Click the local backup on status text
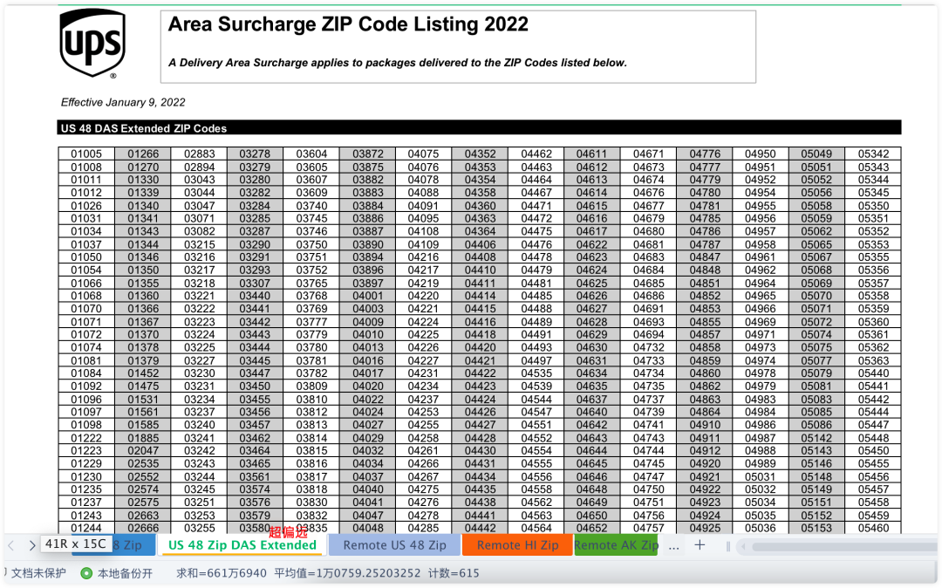Image resolution: width=942 pixels, height=588 pixels. pyautogui.click(x=125, y=573)
